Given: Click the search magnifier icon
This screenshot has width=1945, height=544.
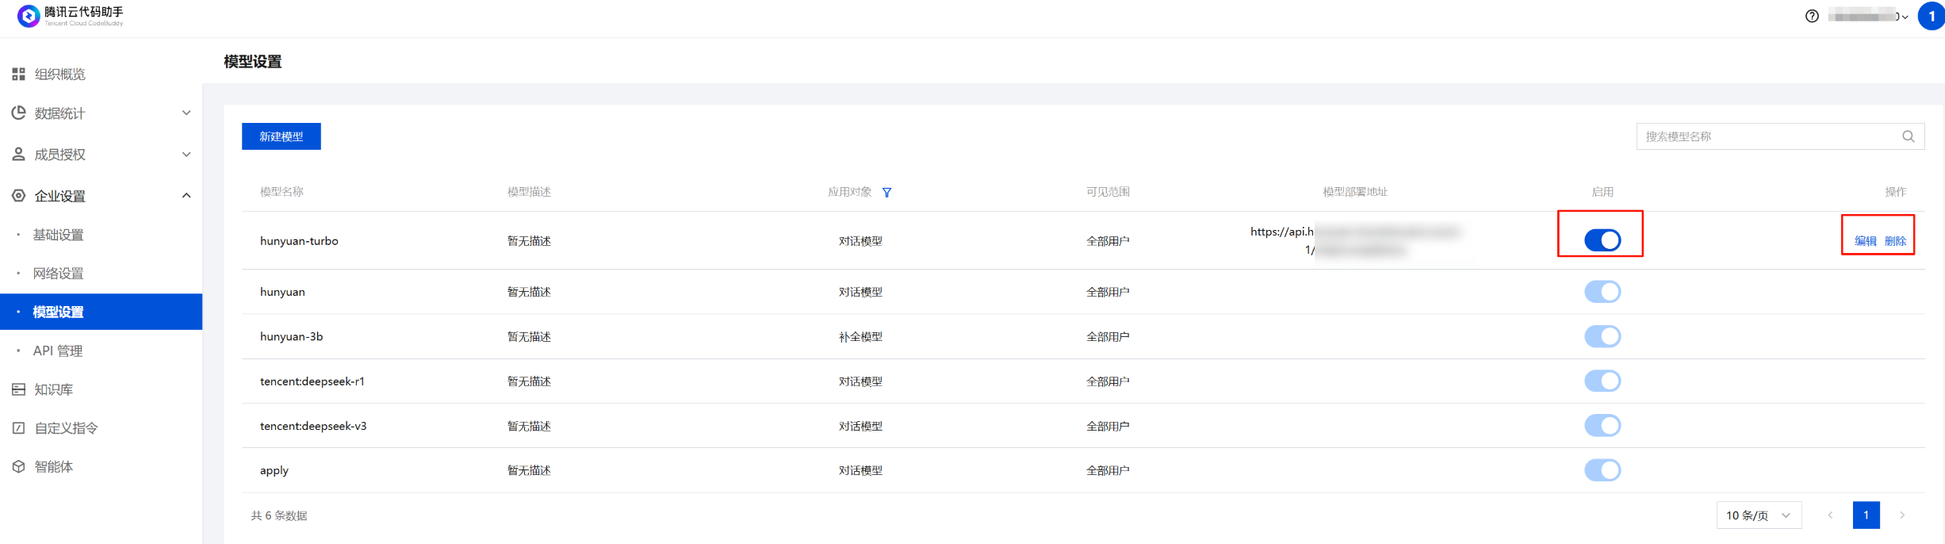Looking at the screenshot, I should (x=1909, y=136).
